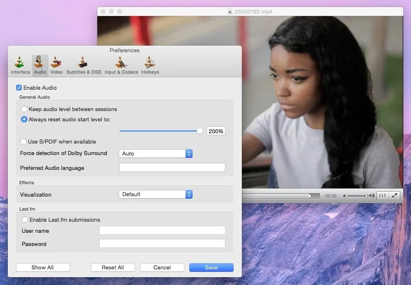Click the file icon beside 25550192.mp4 title

230,12
